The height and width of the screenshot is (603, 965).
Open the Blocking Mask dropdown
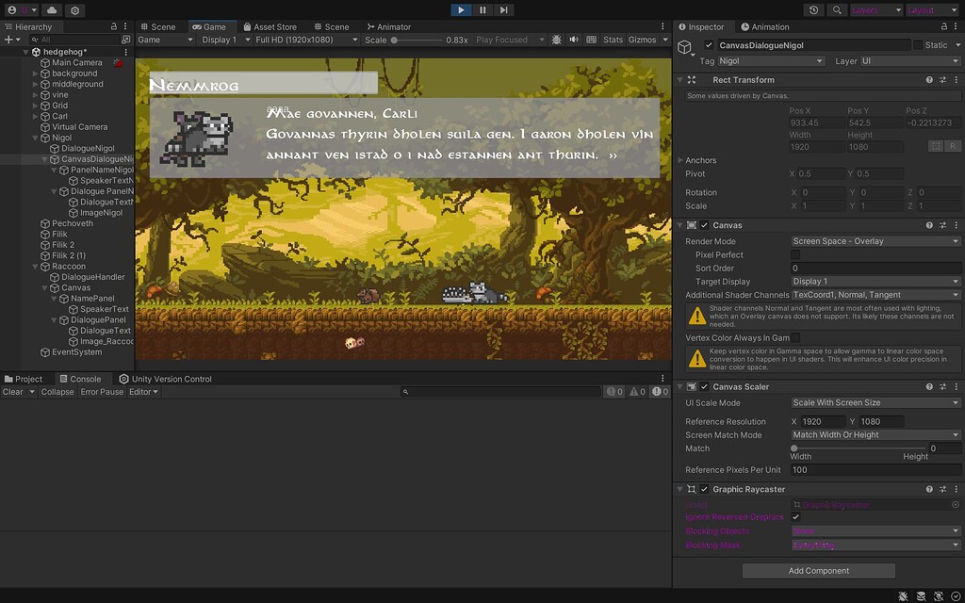(x=875, y=545)
